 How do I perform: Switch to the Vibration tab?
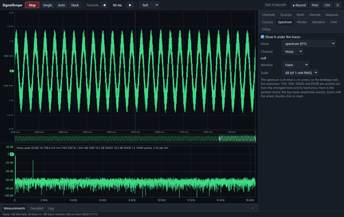pos(318,22)
